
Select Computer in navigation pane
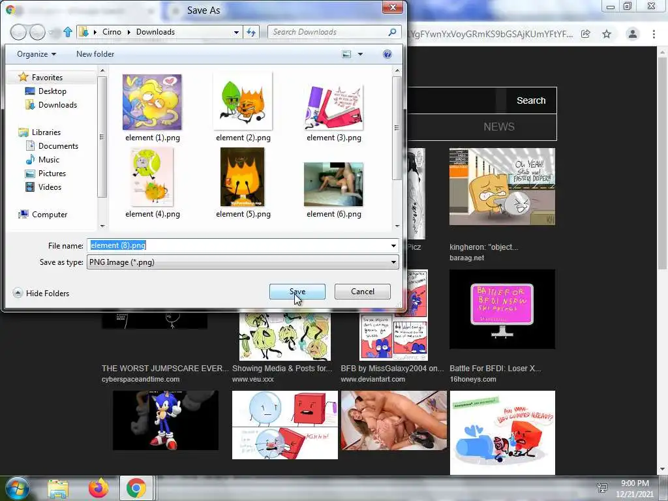(50, 214)
